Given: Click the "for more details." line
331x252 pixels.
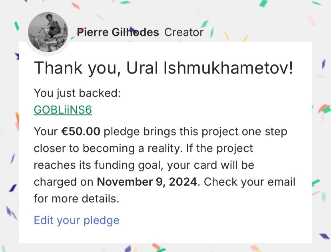Looking at the screenshot, I should pyautogui.click(x=76, y=198).
